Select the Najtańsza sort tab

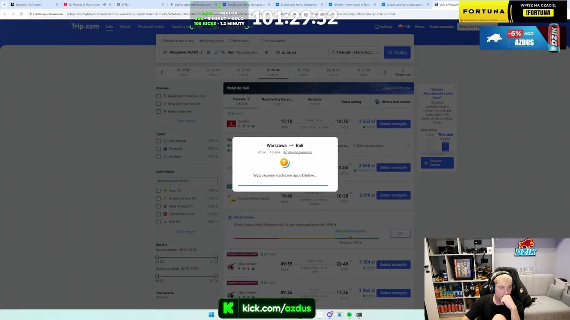tap(314, 102)
